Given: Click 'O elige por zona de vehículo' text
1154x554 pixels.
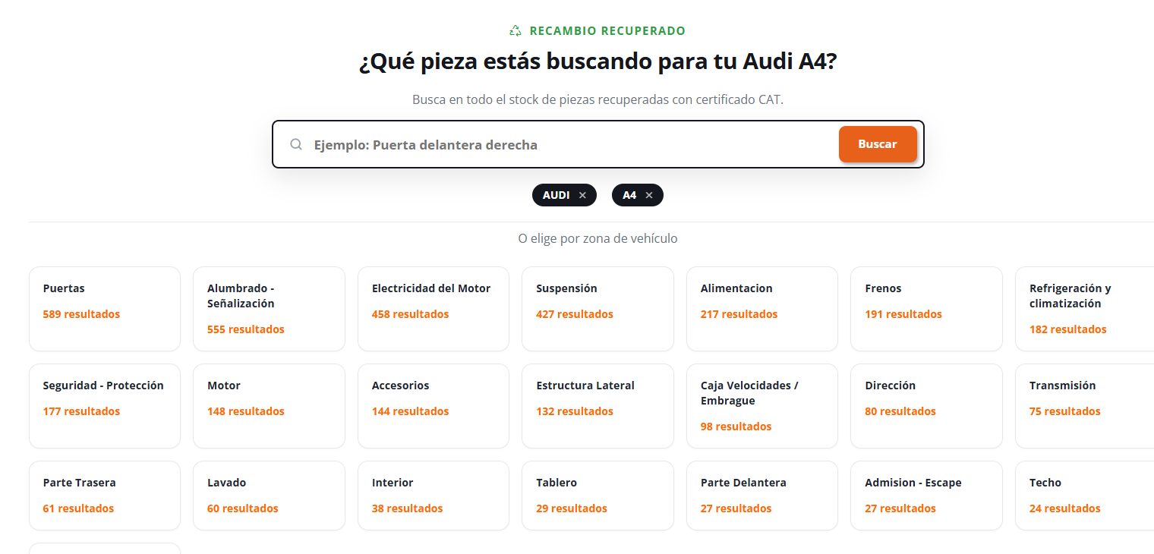Looking at the screenshot, I should pos(597,238).
